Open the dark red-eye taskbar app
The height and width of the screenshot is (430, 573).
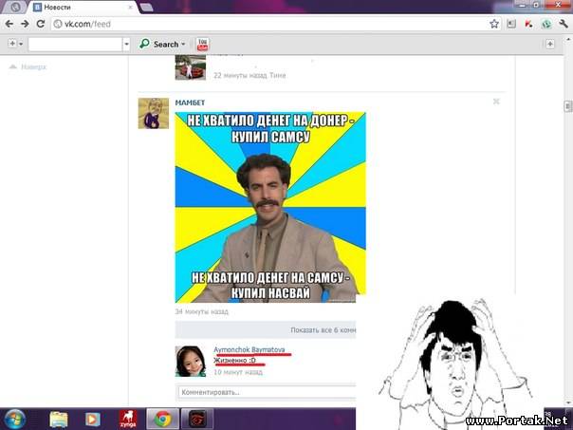point(197,420)
